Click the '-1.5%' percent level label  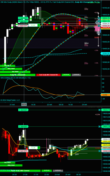click(x=96, y=63)
